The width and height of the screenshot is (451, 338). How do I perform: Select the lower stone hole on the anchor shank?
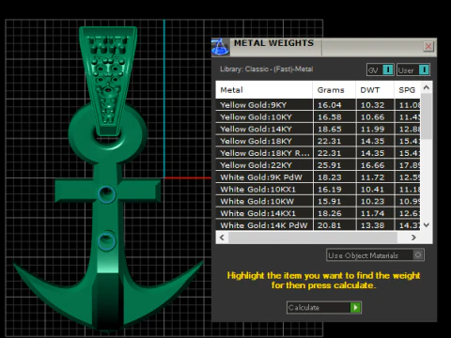pyautogui.click(x=106, y=241)
